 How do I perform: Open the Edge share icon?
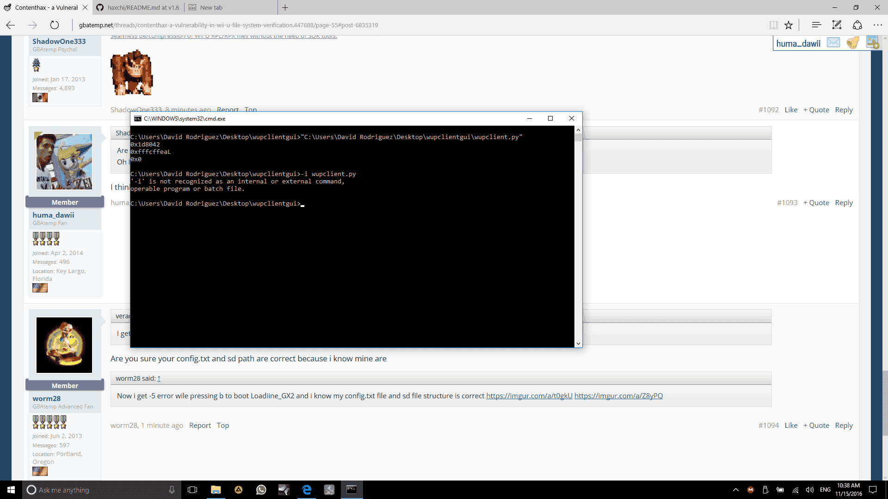click(857, 25)
